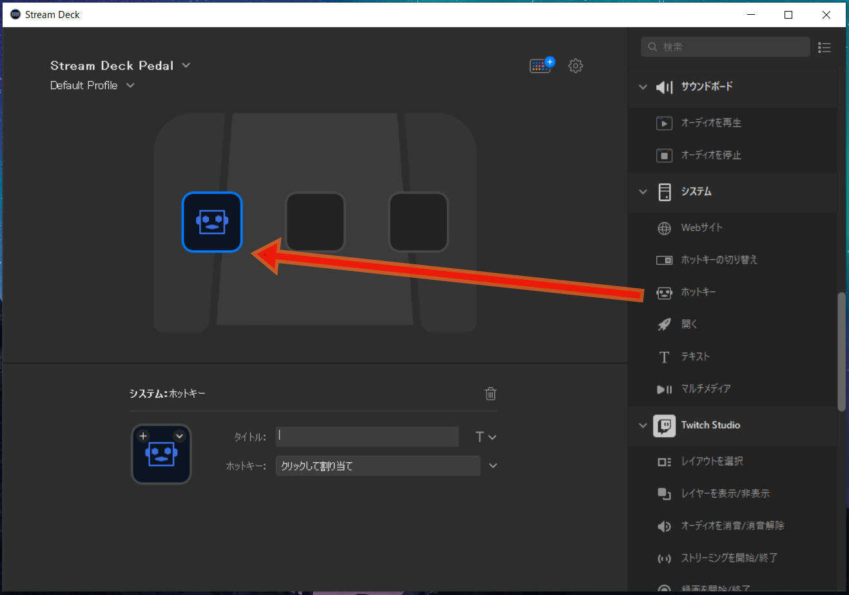849x595 pixels.
Task: Expand the hotkey field dropdown chevron
Action: click(x=493, y=465)
